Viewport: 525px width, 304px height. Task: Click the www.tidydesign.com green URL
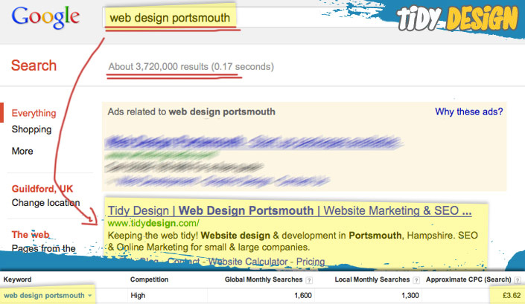click(153, 223)
